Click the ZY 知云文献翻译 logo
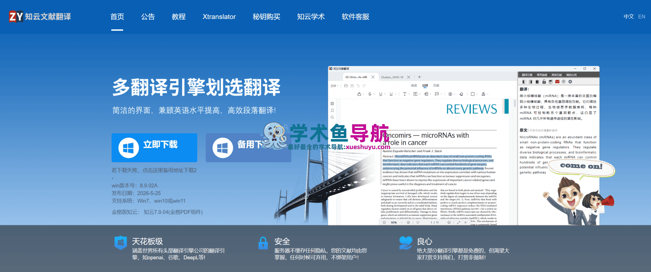Viewport: 651px width, 272px height. point(40,17)
